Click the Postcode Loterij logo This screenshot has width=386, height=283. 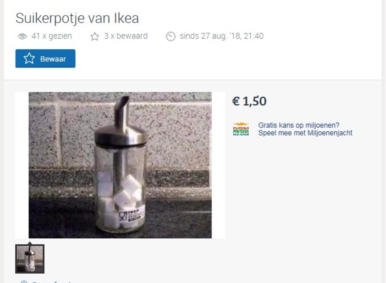pyautogui.click(x=241, y=129)
